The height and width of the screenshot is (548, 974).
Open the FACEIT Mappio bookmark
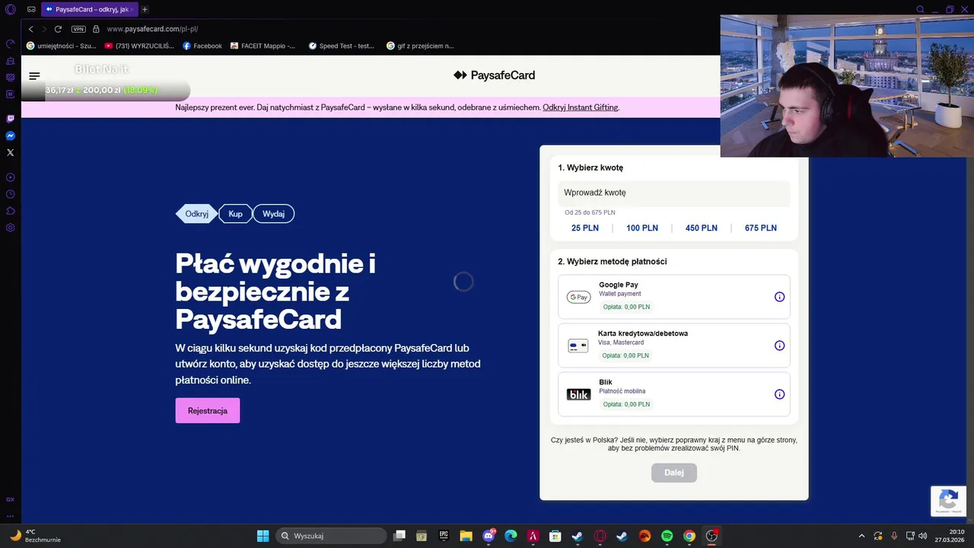263,46
